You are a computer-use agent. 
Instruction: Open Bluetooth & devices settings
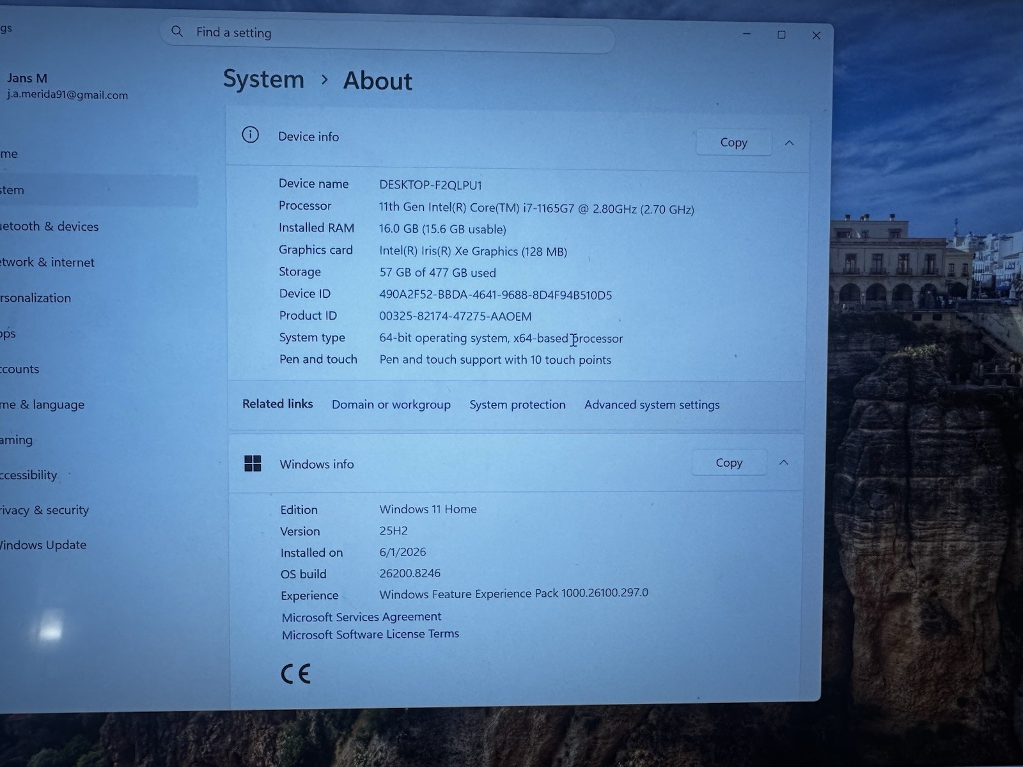[x=49, y=226]
